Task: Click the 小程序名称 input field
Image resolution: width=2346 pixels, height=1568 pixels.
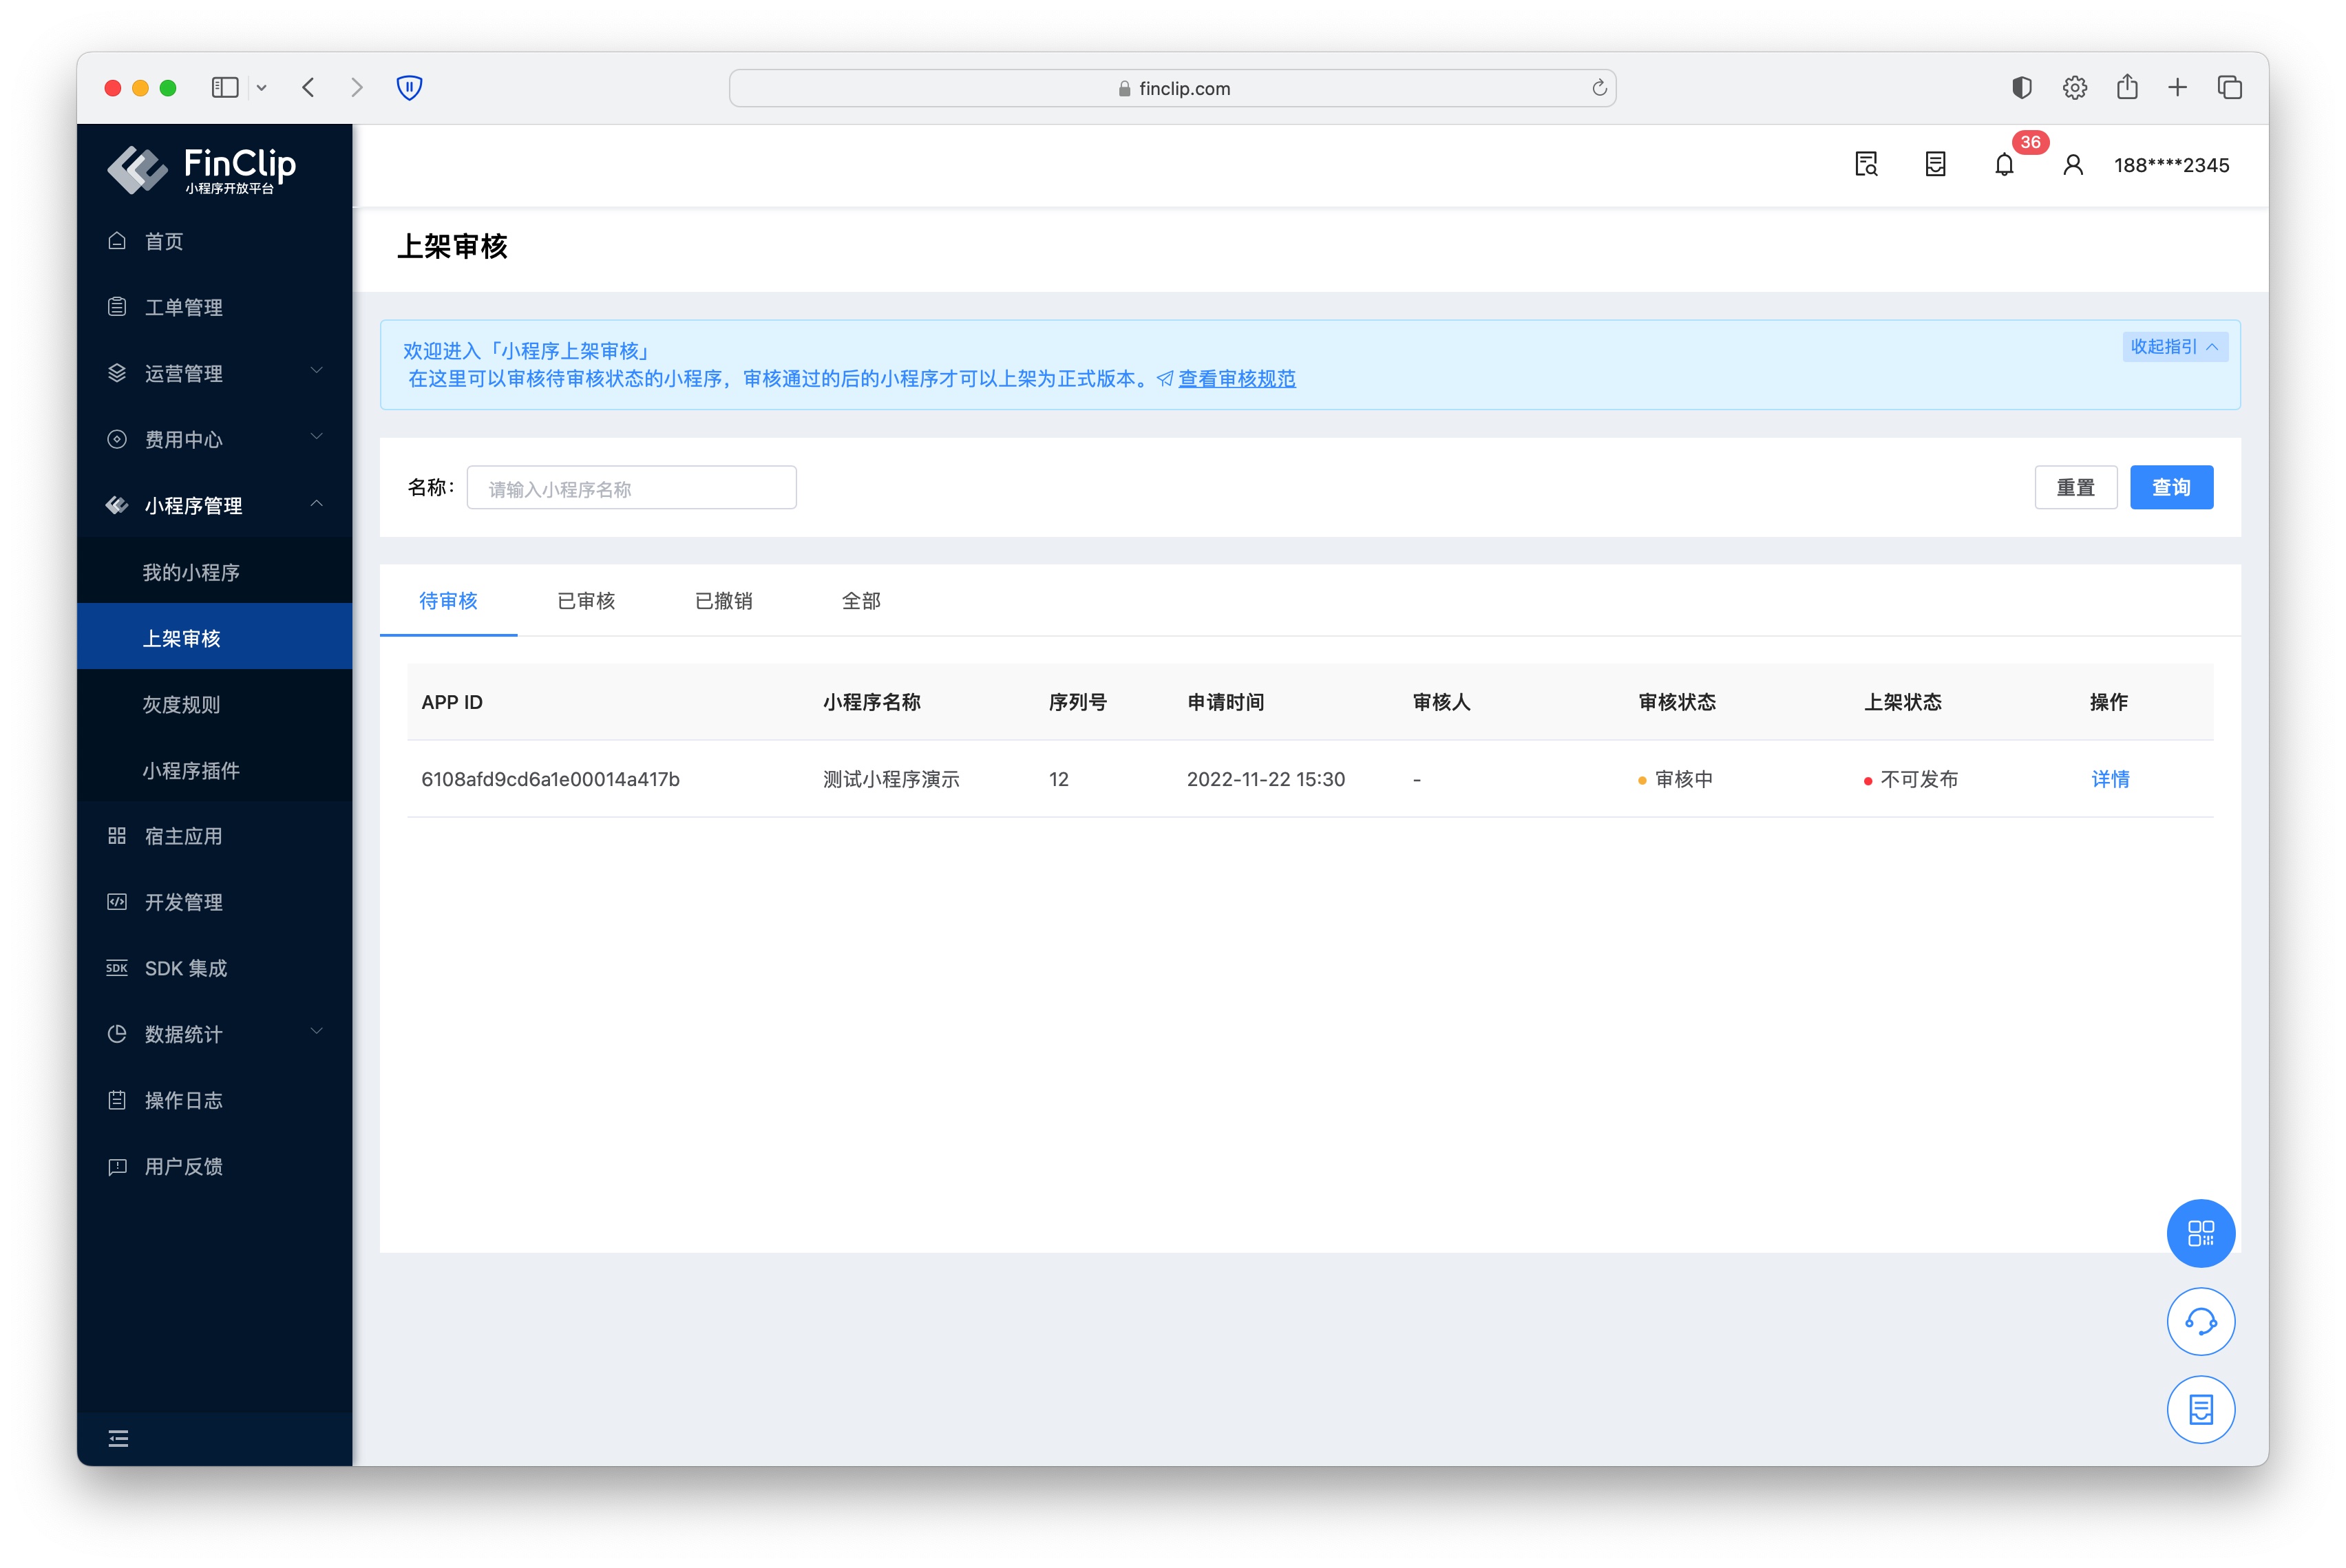Action: click(x=631, y=488)
